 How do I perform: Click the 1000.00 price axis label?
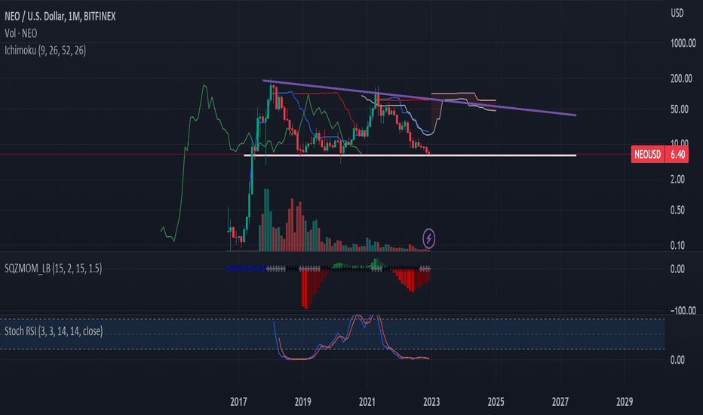683,43
